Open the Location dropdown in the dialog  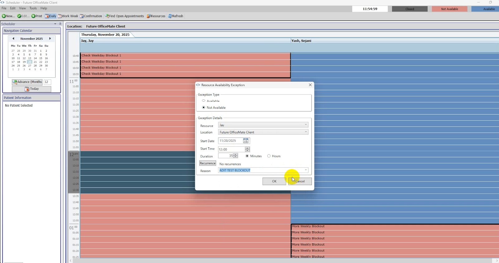[x=306, y=132]
